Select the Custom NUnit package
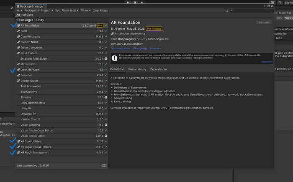293x182 pixels. point(62,42)
